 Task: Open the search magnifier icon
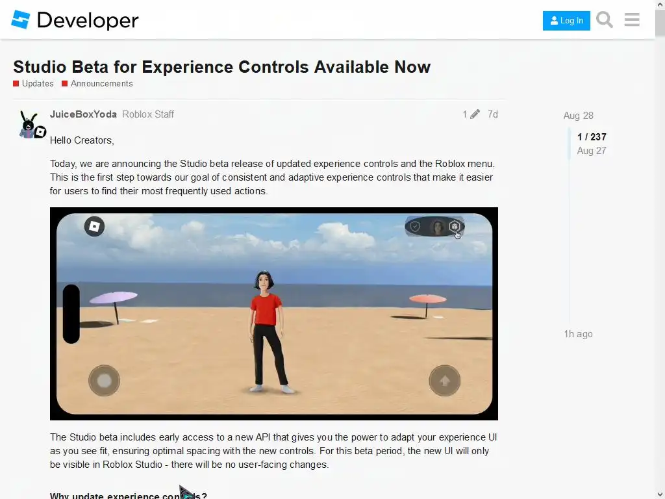click(x=605, y=19)
